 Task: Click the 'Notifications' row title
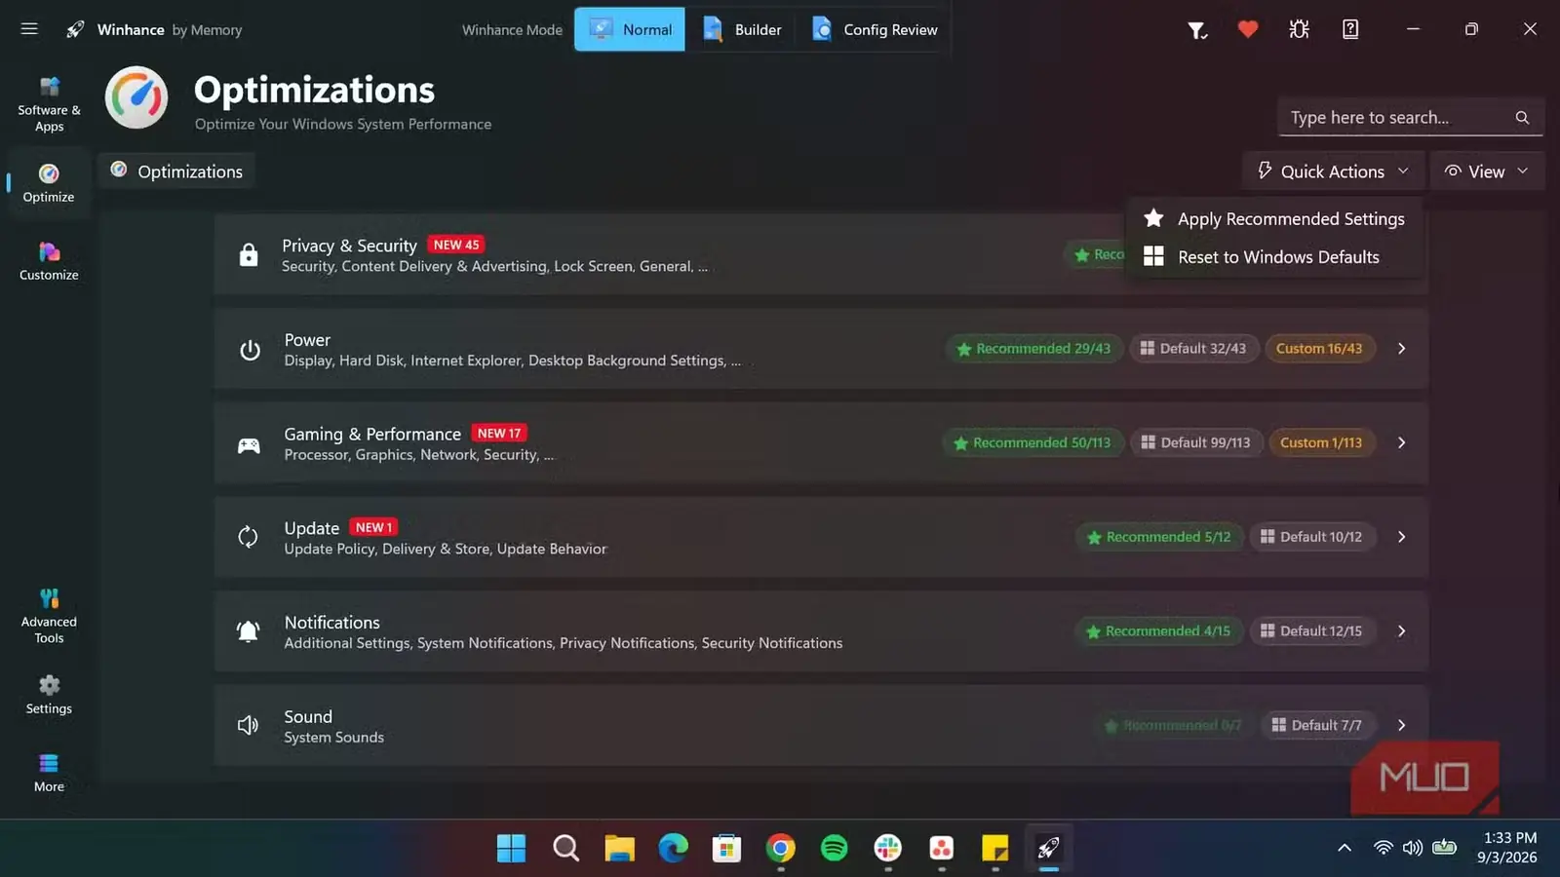(331, 623)
